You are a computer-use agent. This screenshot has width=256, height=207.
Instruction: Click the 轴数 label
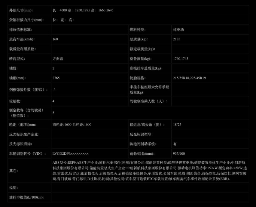coord(14,68)
